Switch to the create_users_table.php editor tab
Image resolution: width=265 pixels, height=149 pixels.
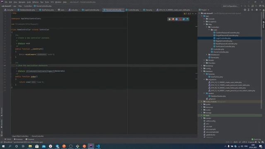[x=173, y=10]
